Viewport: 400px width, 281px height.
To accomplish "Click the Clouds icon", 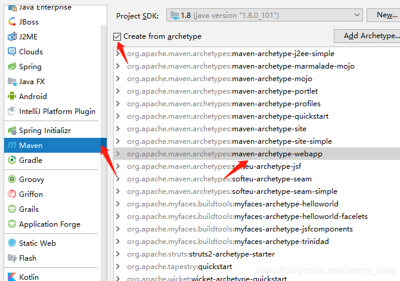I will 12,51.
